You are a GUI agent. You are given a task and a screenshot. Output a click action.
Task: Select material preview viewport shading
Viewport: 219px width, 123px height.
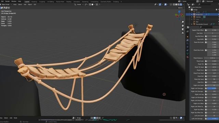click(179, 4)
